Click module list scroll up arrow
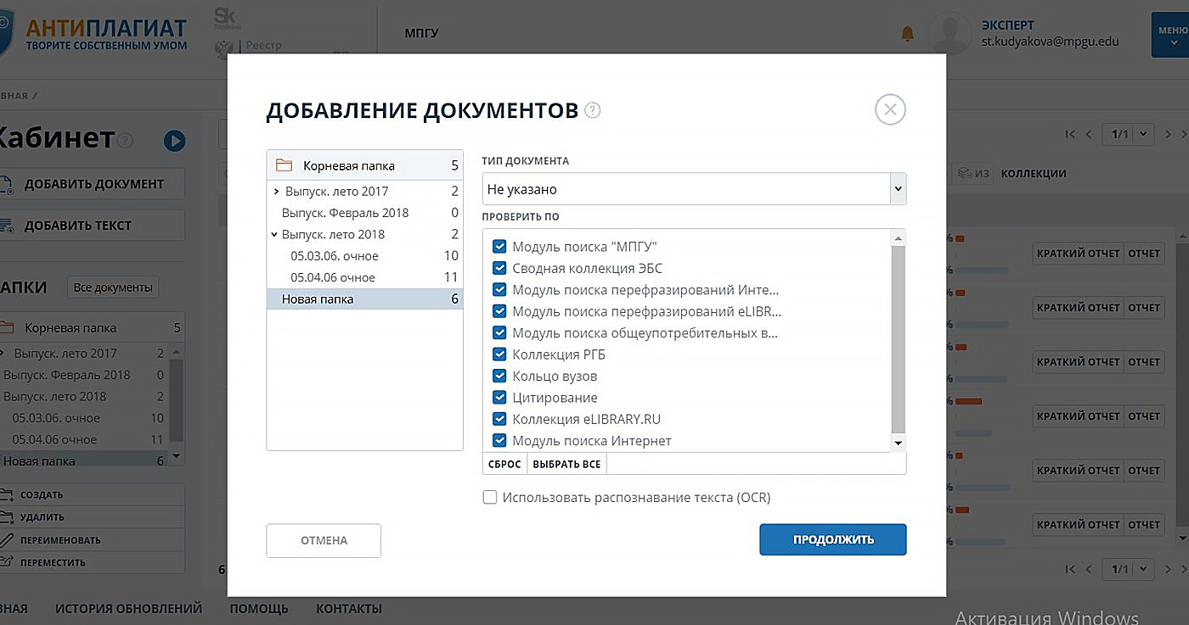Viewport: 1189px width, 625px height. coord(899,237)
